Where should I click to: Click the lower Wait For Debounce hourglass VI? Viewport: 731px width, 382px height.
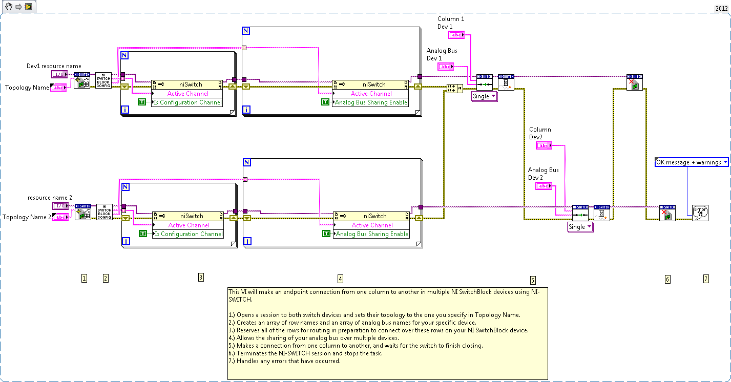click(602, 213)
